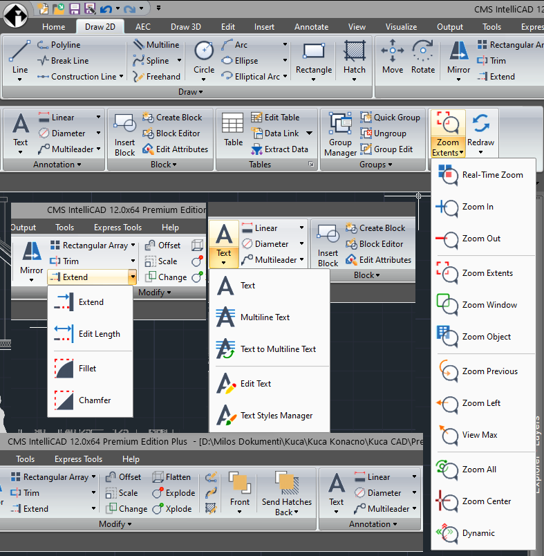The height and width of the screenshot is (556, 544).
Task: Select Zoom All in zoom list
Action: coord(482,470)
